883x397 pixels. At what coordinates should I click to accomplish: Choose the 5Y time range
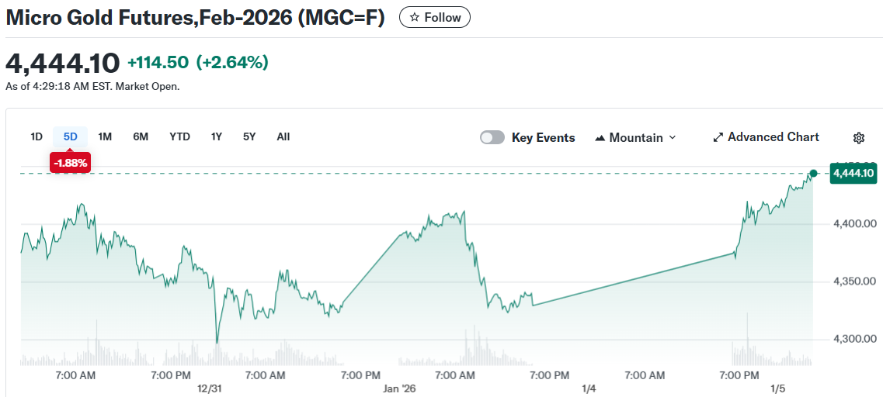(249, 136)
